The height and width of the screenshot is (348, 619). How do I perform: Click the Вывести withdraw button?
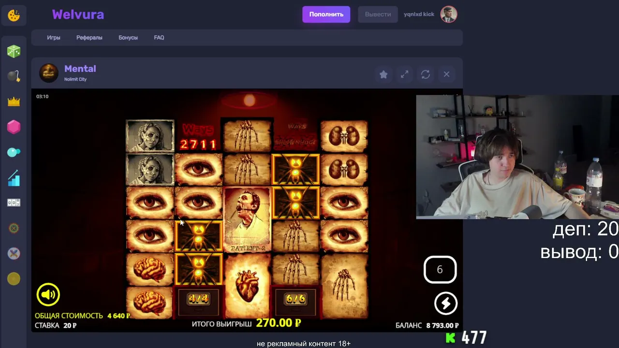378,14
